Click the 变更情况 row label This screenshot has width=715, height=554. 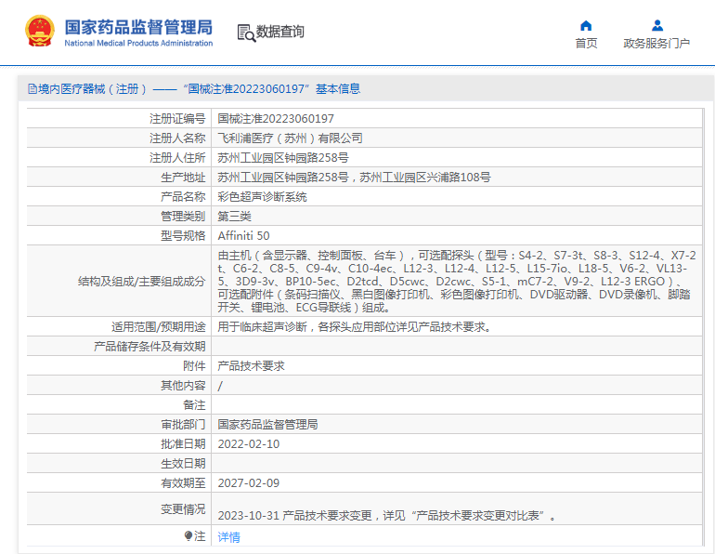183,508
